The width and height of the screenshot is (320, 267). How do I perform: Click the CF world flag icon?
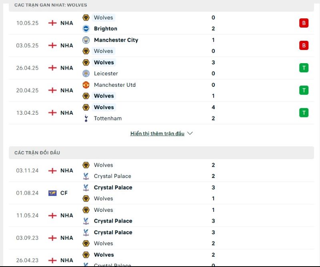click(x=52, y=193)
